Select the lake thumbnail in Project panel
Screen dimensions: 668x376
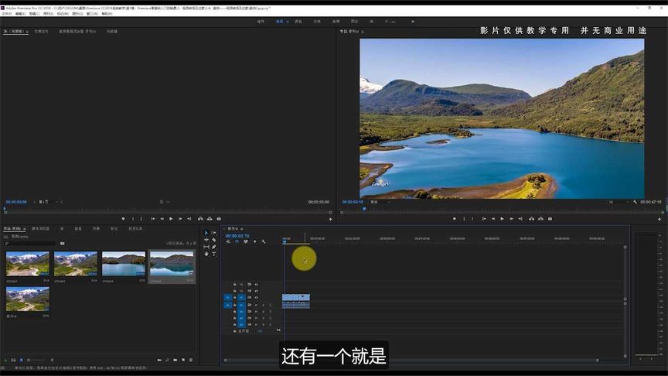pyautogui.click(x=124, y=264)
